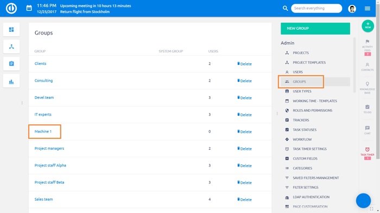Click the NEW GROUP button
The width and height of the screenshot is (380, 213).
click(315, 29)
